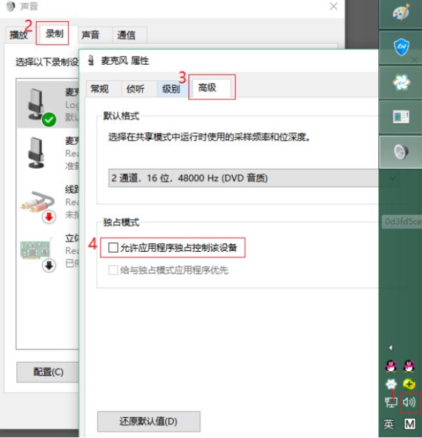Switch to the Playback (播放) tab
422x438 pixels.
tap(18, 35)
